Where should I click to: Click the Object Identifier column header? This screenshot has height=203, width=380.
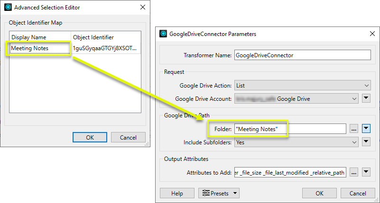pos(105,37)
